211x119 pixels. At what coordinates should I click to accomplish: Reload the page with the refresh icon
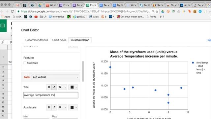point(13,12)
